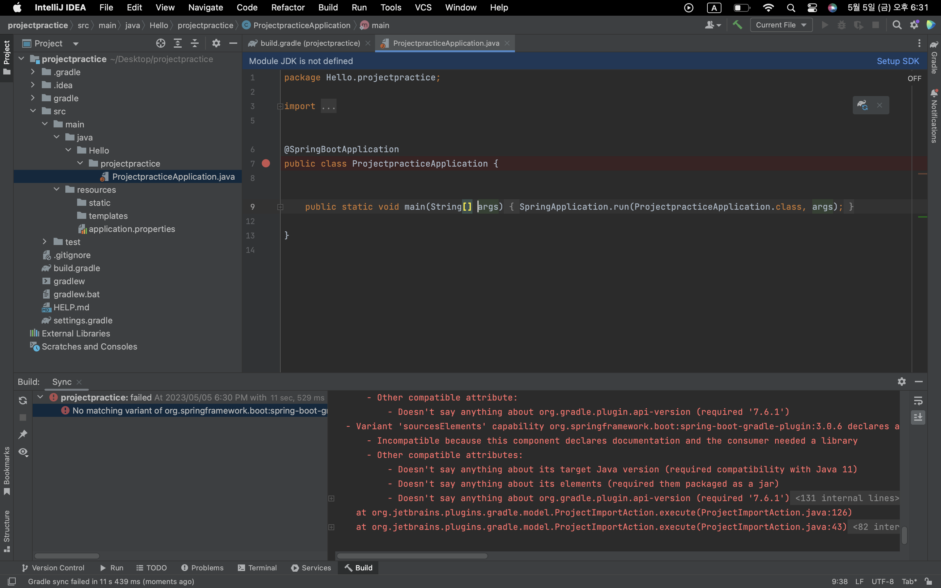Click build output vertical scrollbar thumb
The width and height of the screenshot is (941, 588).
[904, 535]
